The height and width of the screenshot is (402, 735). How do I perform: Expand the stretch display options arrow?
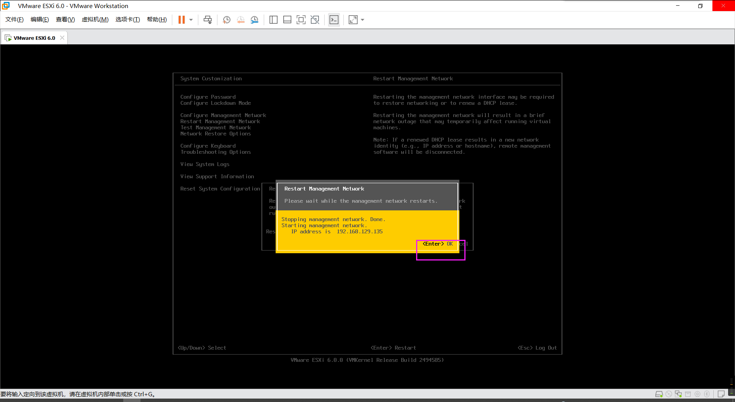point(363,20)
